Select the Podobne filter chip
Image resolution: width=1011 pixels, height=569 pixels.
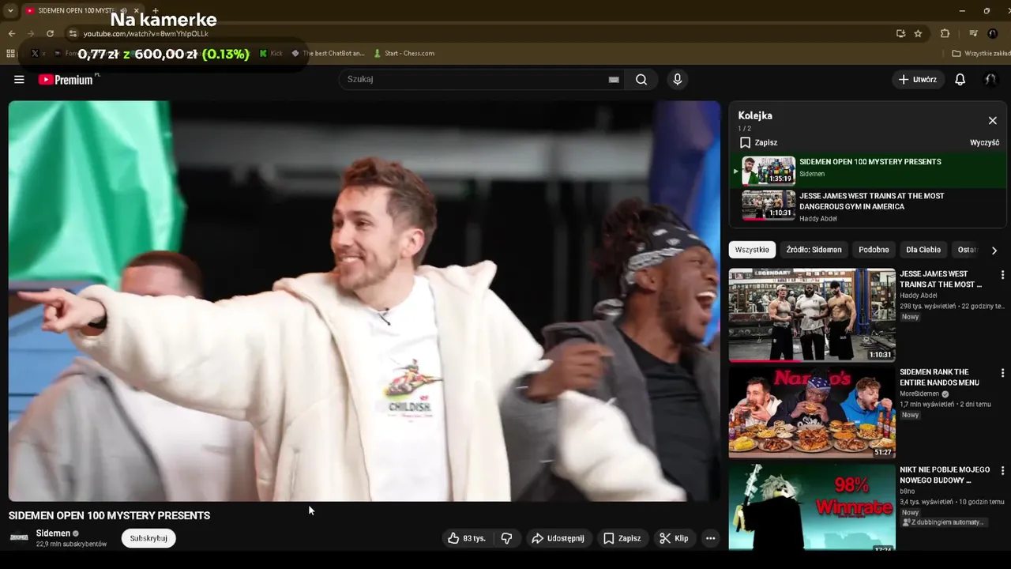[874, 250]
